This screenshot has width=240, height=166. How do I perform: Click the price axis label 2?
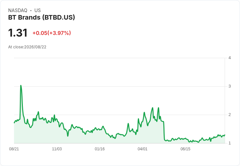point(230,115)
